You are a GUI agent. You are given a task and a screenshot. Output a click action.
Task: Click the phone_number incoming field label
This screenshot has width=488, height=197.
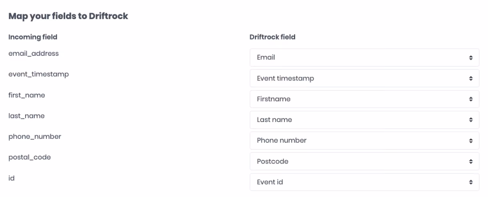(x=35, y=137)
